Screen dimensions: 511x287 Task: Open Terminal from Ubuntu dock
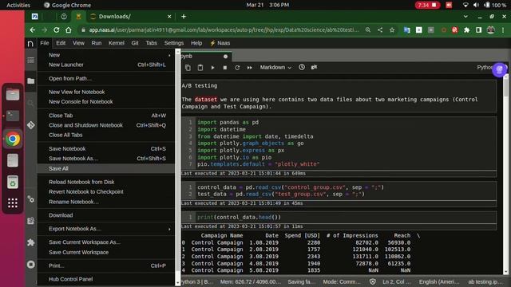tap(13, 116)
